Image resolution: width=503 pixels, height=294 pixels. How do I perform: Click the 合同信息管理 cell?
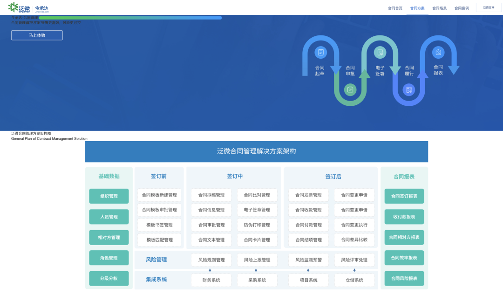tap(211, 210)
